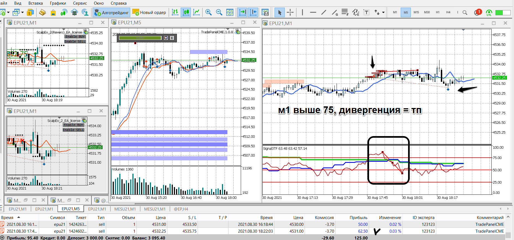Open the Вставка menu
Image resolution: width=514 pixels, height=240 pixels.
35,3
